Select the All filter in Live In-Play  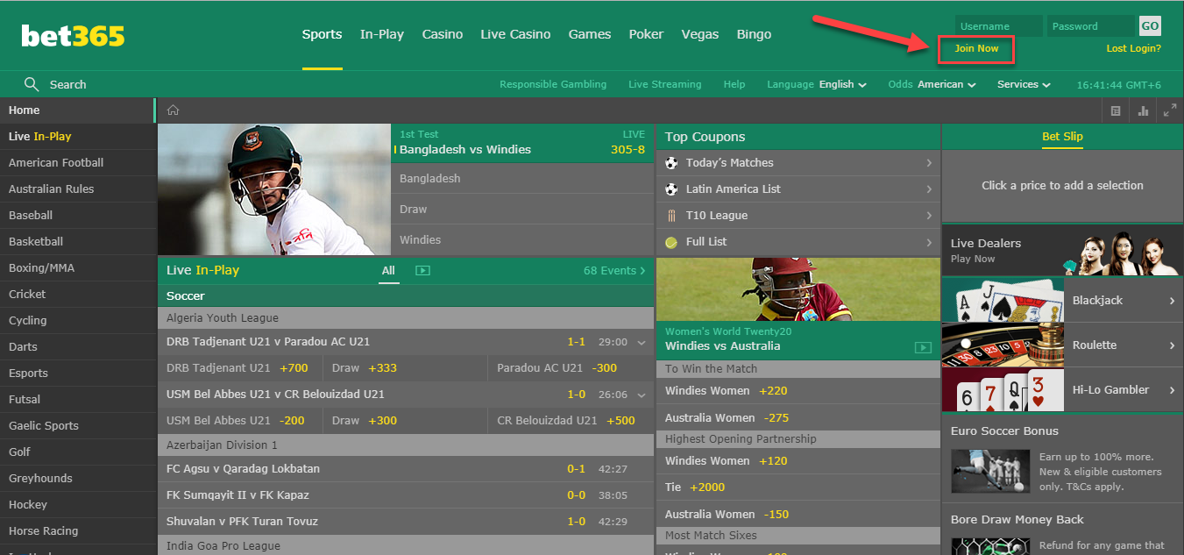[x=388, y=271]
